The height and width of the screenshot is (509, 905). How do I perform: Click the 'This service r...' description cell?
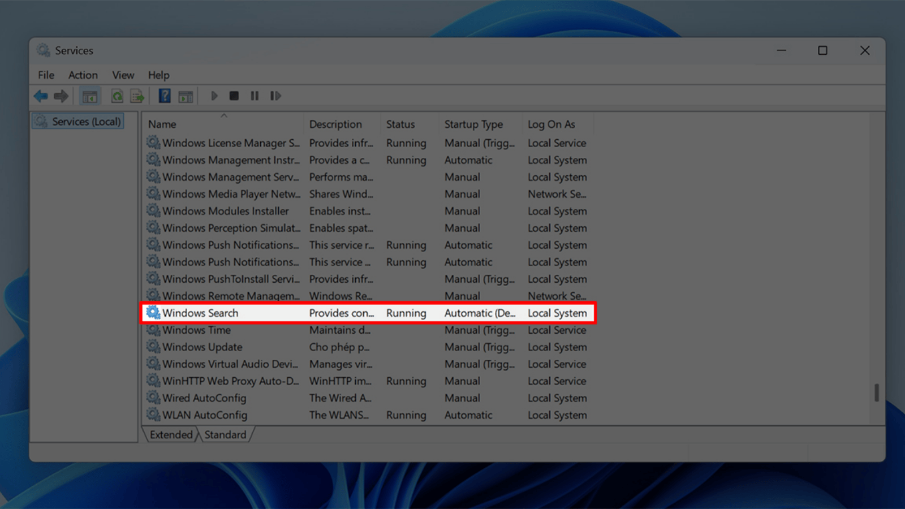[x=342, y=245]
